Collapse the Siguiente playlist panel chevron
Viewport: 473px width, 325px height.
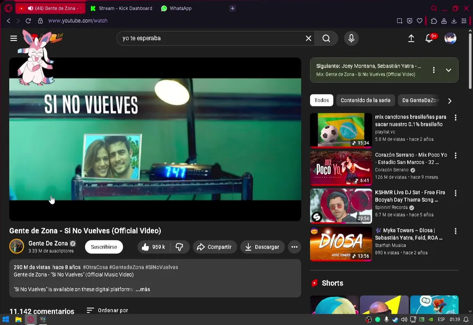pyautogui.click(x=449, y=70)
